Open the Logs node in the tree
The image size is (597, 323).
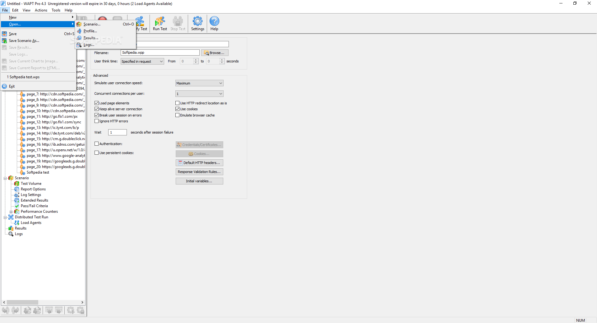[19, 234]
